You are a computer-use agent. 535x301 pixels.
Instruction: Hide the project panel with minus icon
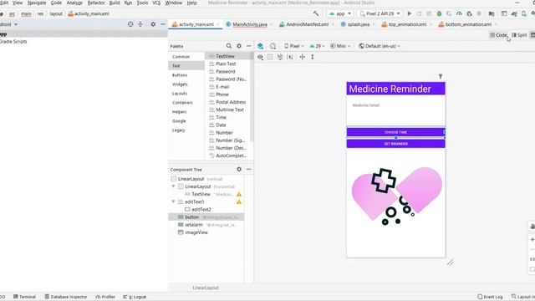[163, 24]
